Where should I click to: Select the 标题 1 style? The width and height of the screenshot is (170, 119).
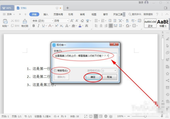coord(163,23)
